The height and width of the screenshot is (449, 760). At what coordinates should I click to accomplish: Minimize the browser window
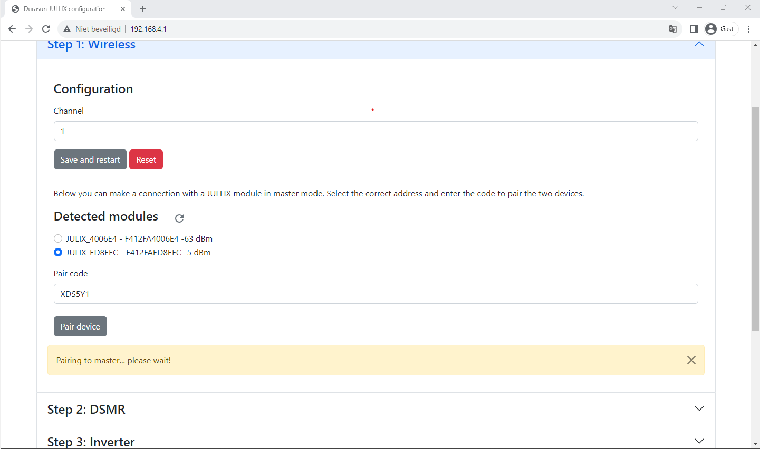click(x=699, y=8)
